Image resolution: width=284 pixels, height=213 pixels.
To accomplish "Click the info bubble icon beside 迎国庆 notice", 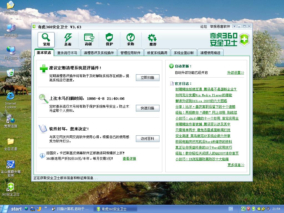I will tap(42, 156).
